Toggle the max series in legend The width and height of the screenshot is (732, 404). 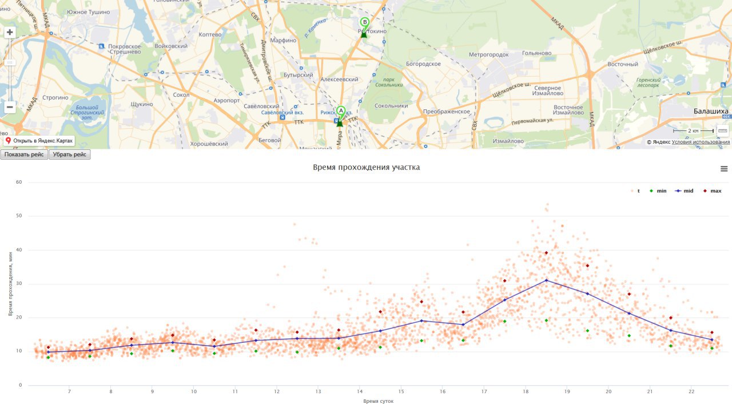tap(712, 191)
